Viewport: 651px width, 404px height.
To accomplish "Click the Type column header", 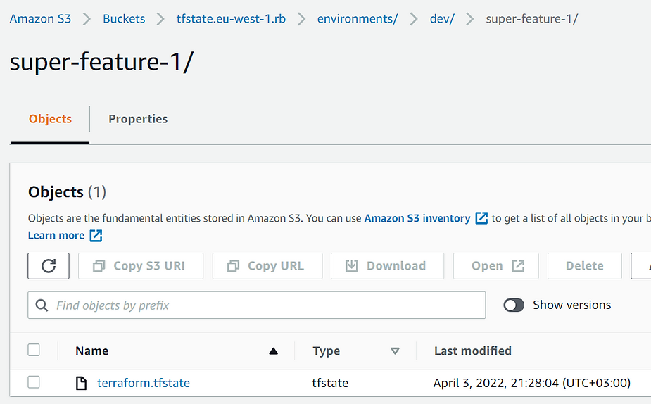I will click(x=327, y=351).
